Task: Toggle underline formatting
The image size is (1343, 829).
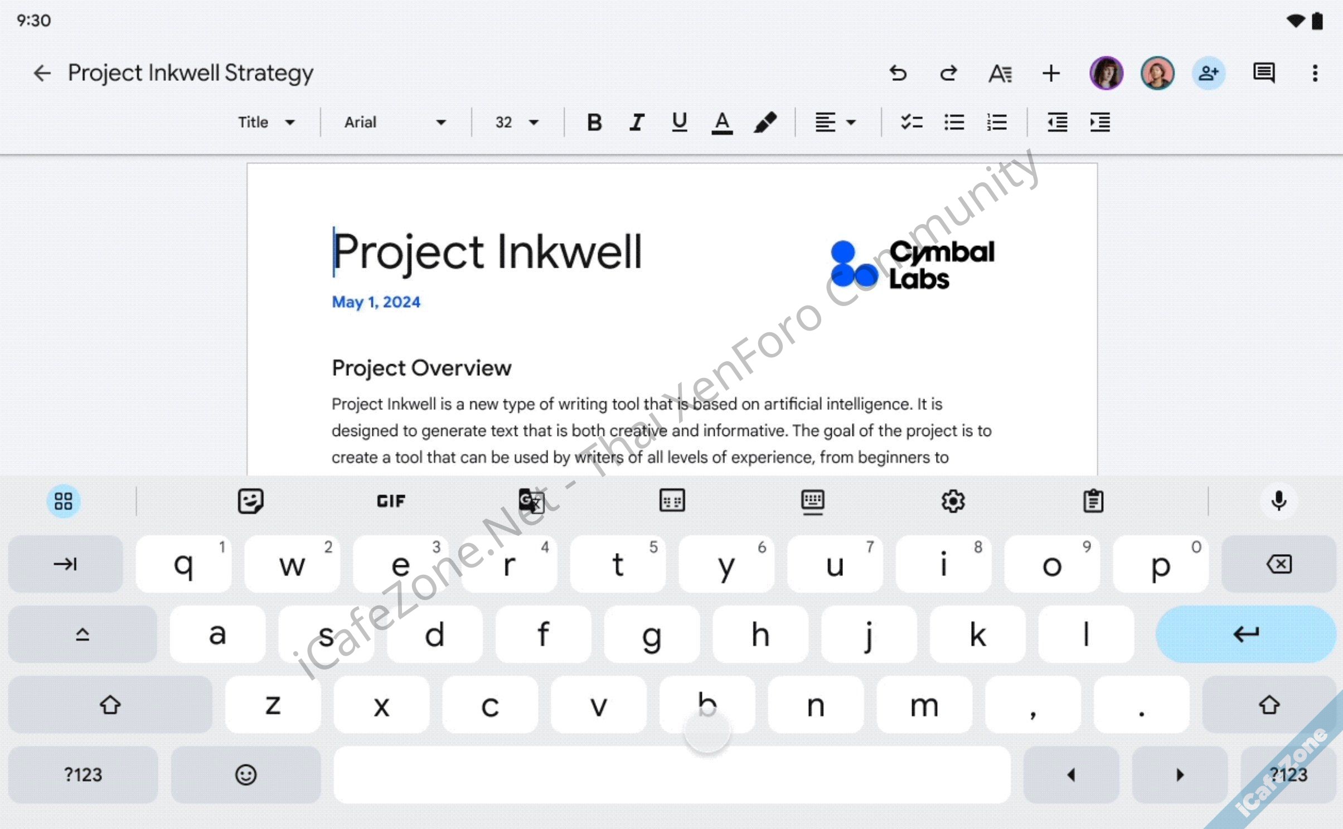Action: [679, 122]
